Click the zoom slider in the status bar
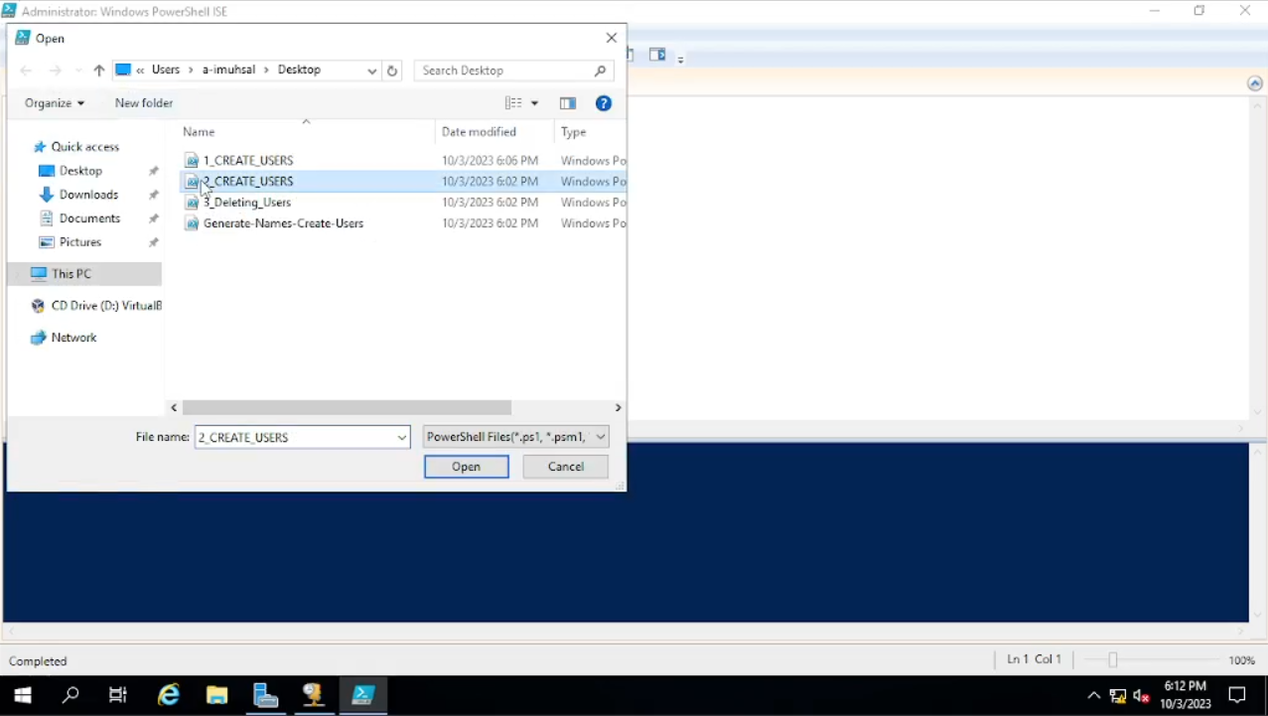The image size is (1268, 716). (1113, 660)
